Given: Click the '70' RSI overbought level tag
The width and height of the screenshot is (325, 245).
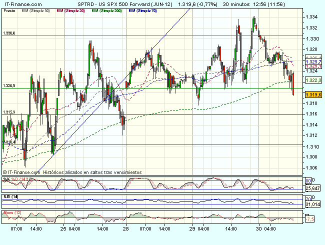Looking at the screenshot, I should point(308,199).
